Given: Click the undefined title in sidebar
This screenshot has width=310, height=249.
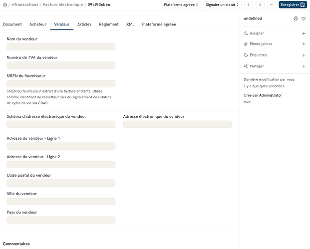Looking at the screenshot, I should click(x=253, y=18).
